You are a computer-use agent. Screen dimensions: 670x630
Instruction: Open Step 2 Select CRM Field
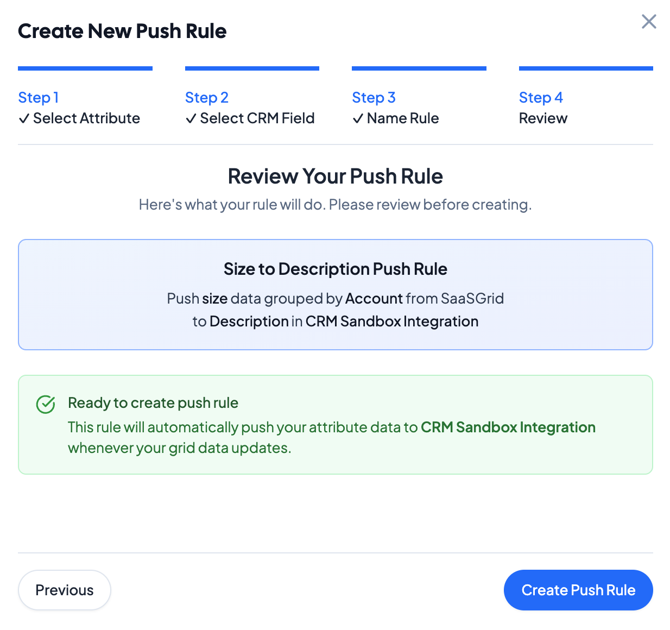click(250, 108)
